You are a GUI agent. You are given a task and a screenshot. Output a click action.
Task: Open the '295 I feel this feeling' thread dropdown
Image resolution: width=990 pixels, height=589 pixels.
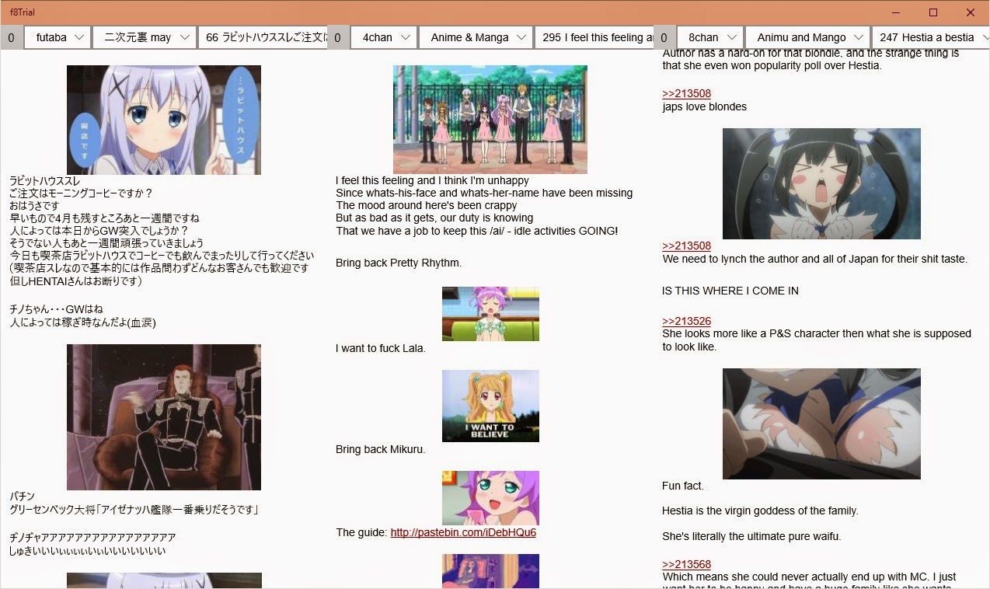[x=594, y=37]
